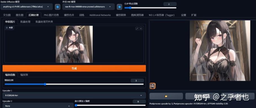The image size is (256, 108).
Task: Open the Additional Networks tab
Action: [x=100, y=15]
